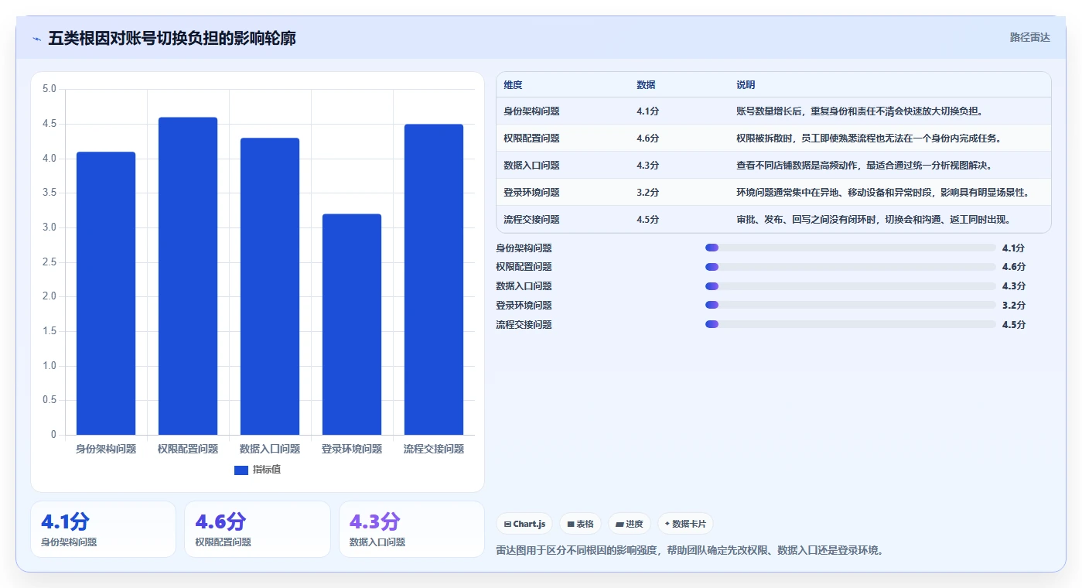Click the 路径雷达 label in the header
This screenshot has width=1082, height=588.
click(1029, 37)
